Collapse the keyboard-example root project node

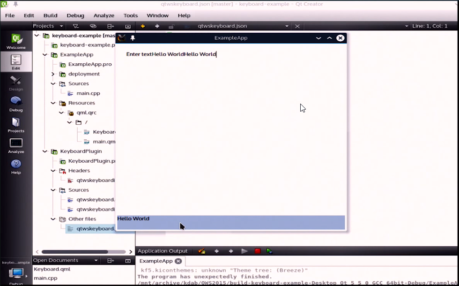point(37,36)
